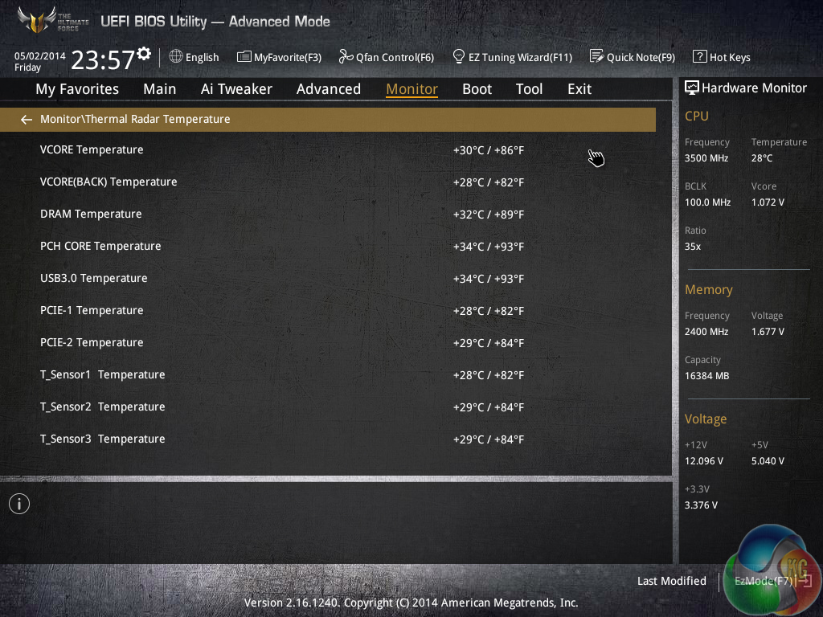Click the CPU temperature 28°C reading

tap(762, 158)
